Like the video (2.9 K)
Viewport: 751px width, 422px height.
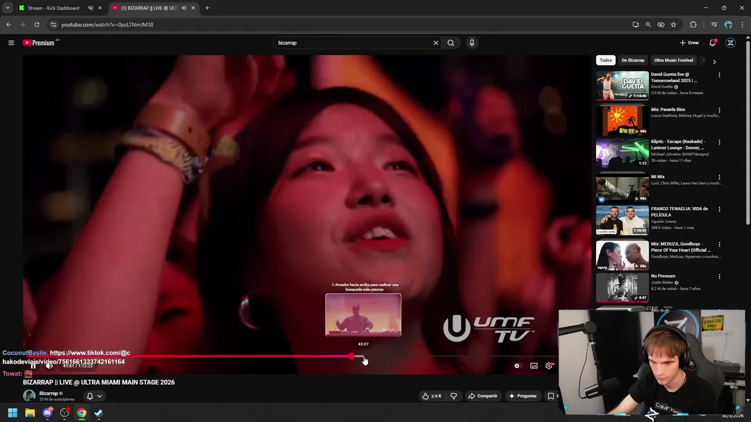pos(432,396)
